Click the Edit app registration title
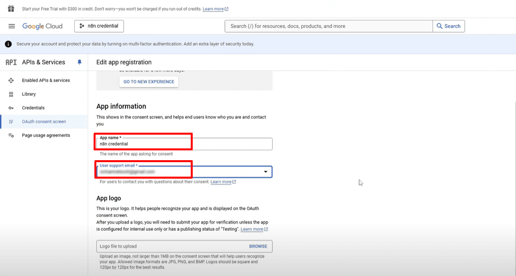The width and height of the screenshot is (516, 276). pyautogui.click(x=124, y=62)
